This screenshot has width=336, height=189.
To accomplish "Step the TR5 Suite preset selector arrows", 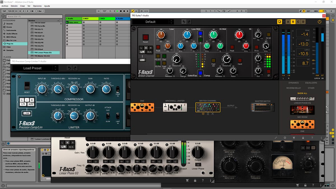I will point(171,22).
